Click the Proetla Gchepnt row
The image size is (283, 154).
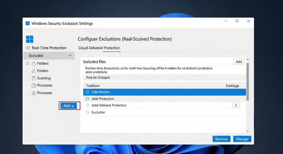tap(165, 77)
